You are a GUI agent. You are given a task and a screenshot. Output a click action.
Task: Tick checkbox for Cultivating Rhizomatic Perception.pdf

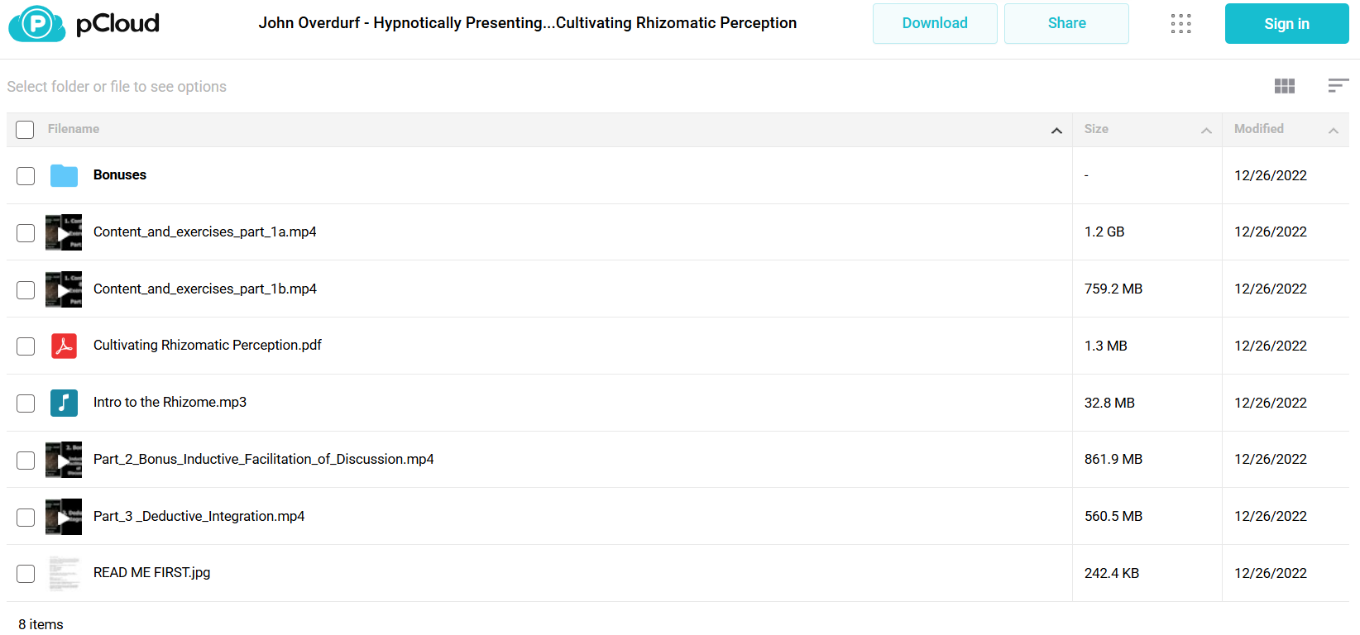click(x=26, y=346)
